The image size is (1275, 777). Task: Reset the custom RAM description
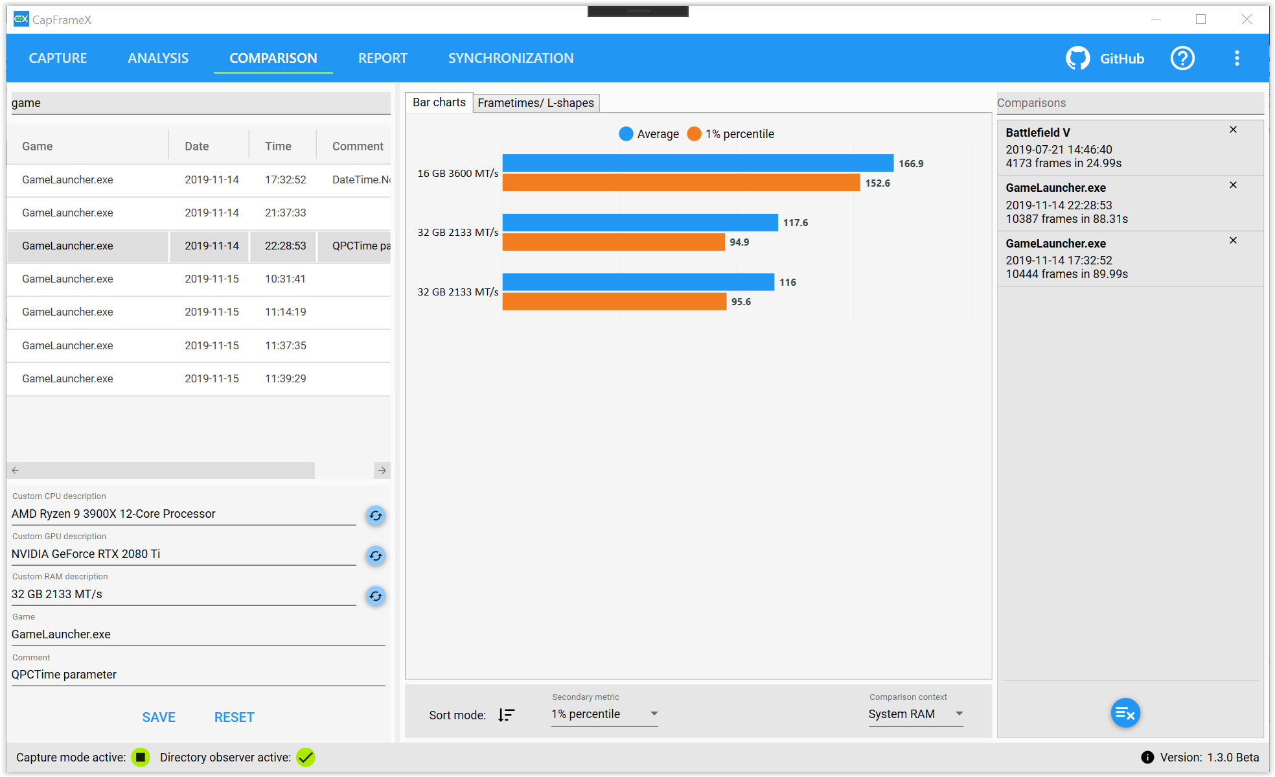coord(376,596)
